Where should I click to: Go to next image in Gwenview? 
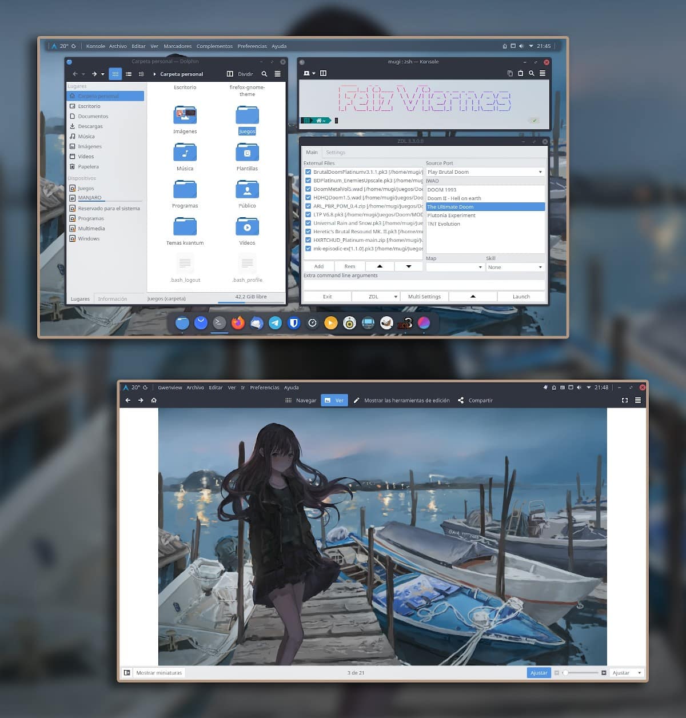coord(141,400)
